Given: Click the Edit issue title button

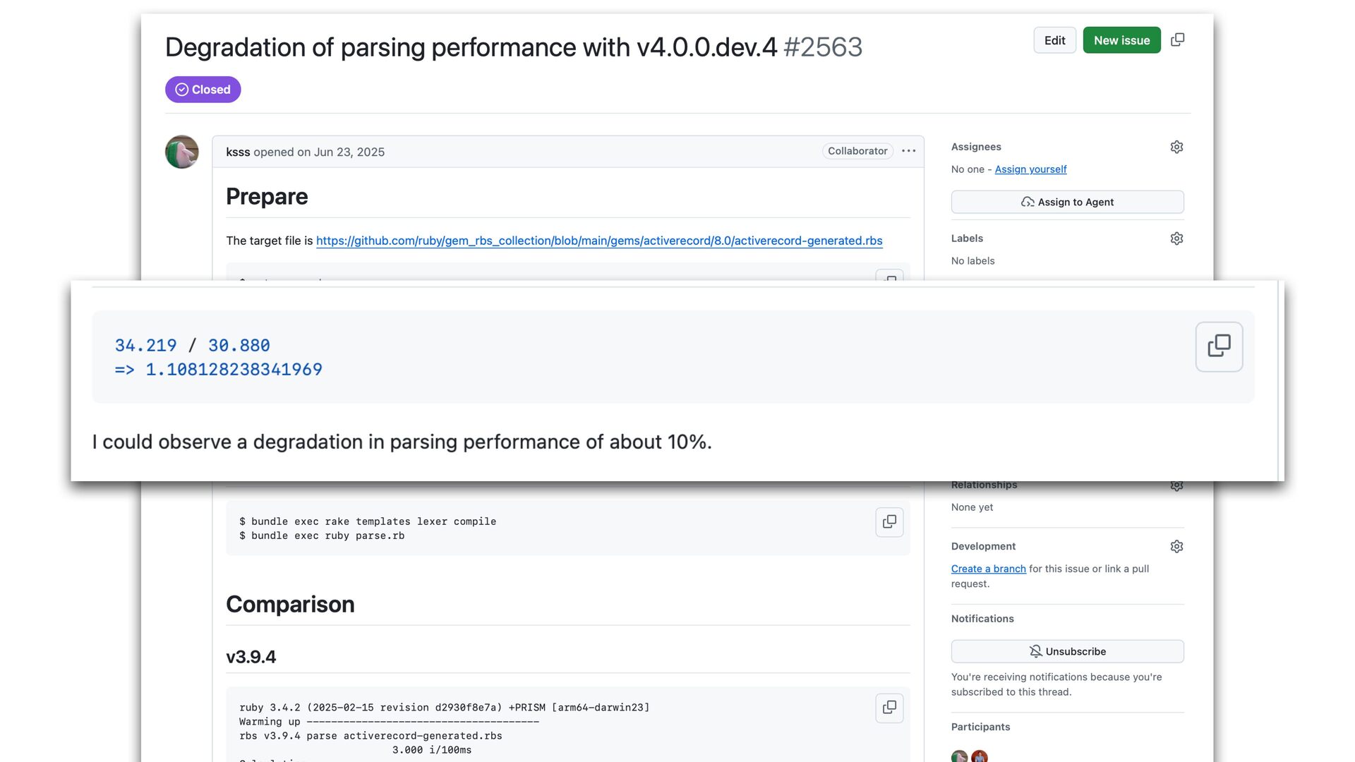Looking at the screenshot, I should click(x=1054, y=40).
